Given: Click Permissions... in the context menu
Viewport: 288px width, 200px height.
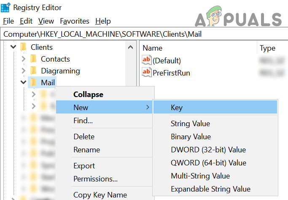Looking at the screenshot, I should coord(95,179).
